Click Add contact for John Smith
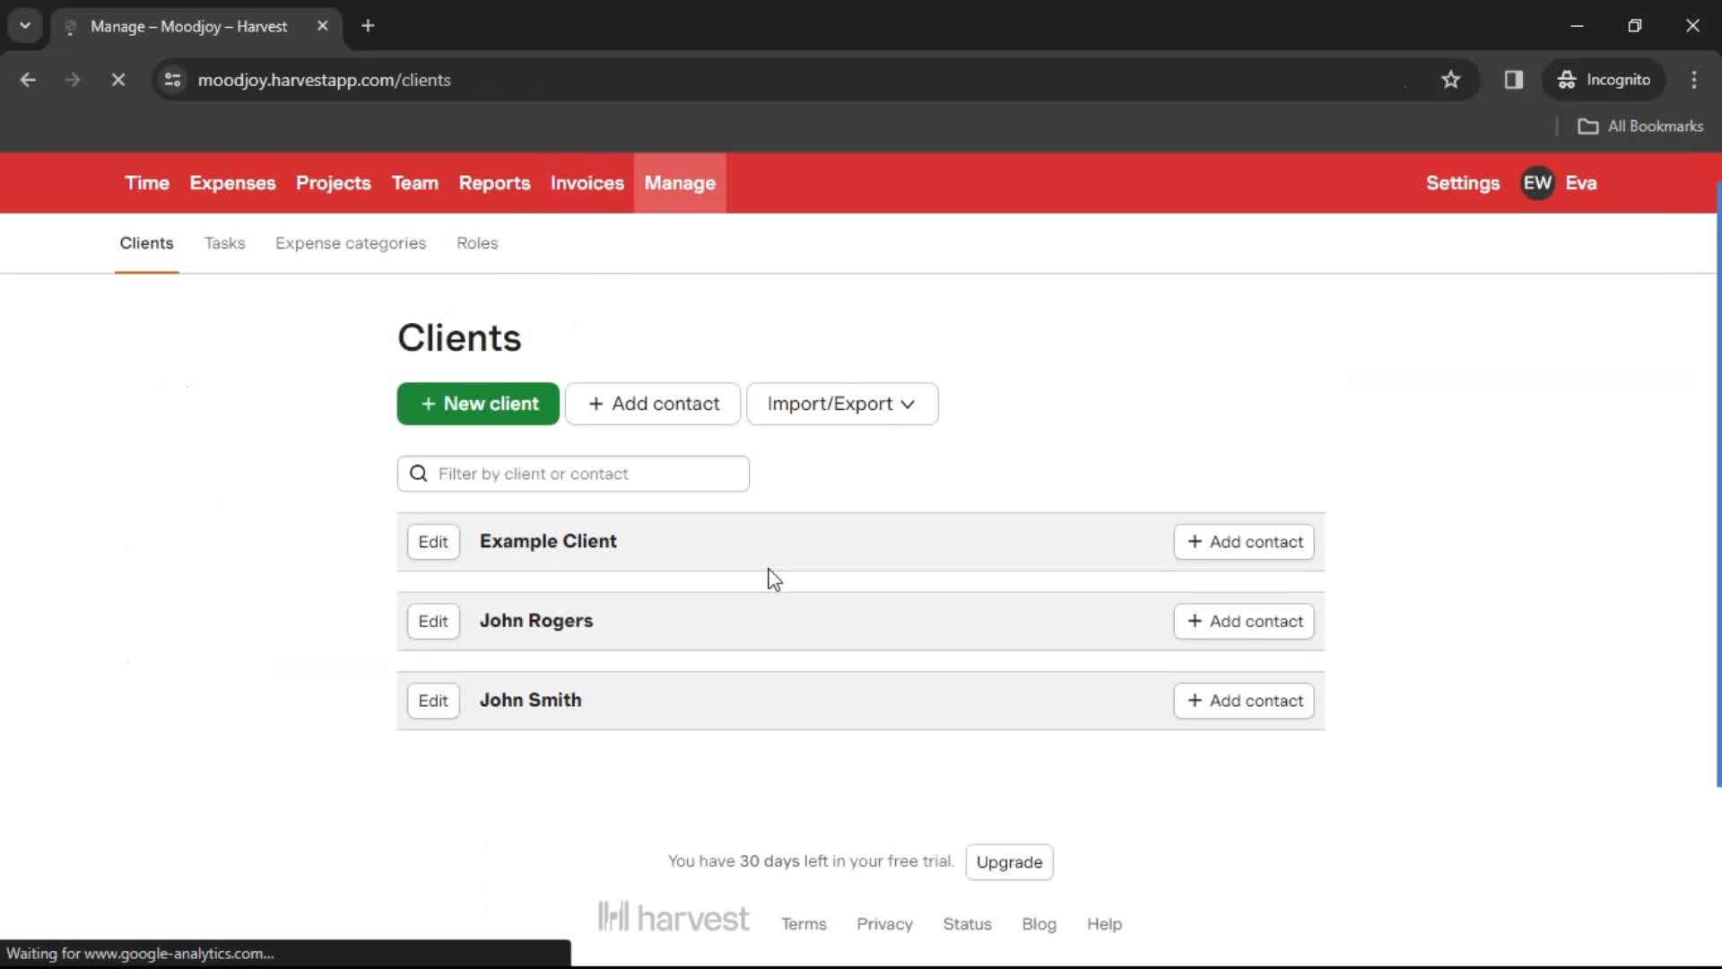Viewport: 1722px width, 969px height. [x=1244, y=699]
